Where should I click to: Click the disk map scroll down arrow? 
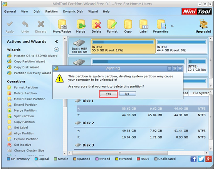pyautogui.click(x=211, y=86)
